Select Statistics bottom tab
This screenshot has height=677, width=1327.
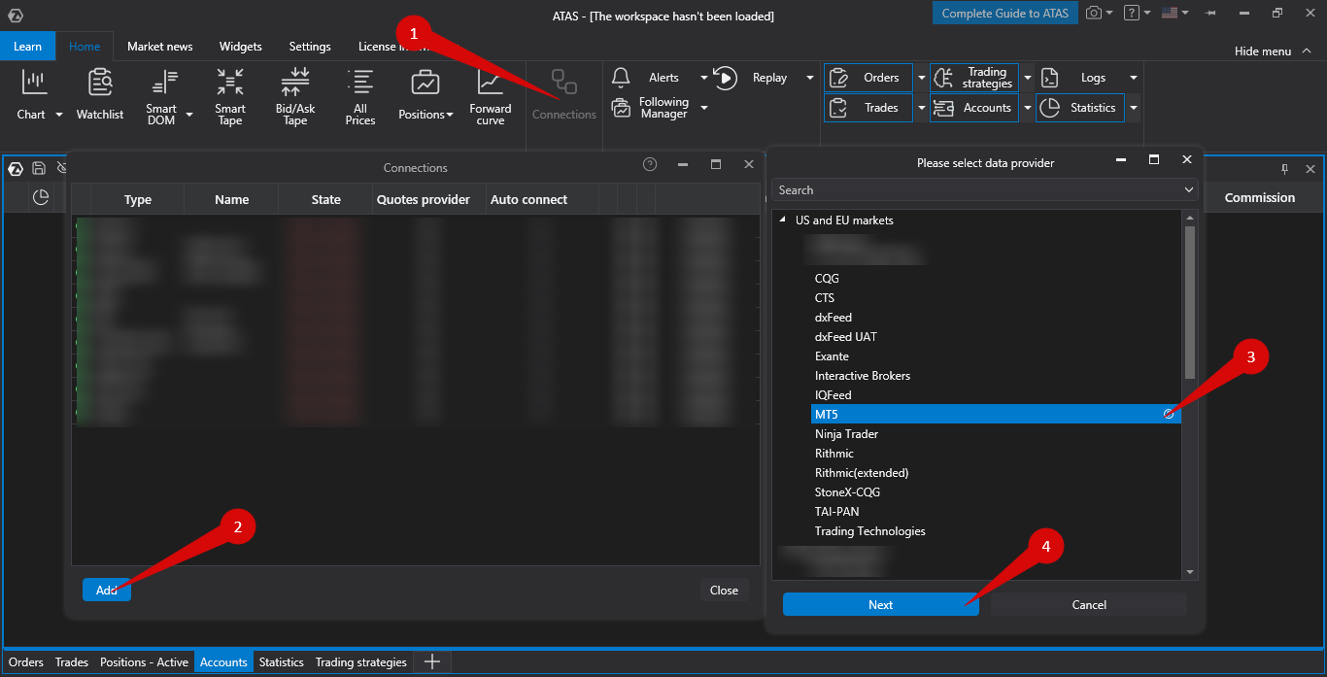282,662
